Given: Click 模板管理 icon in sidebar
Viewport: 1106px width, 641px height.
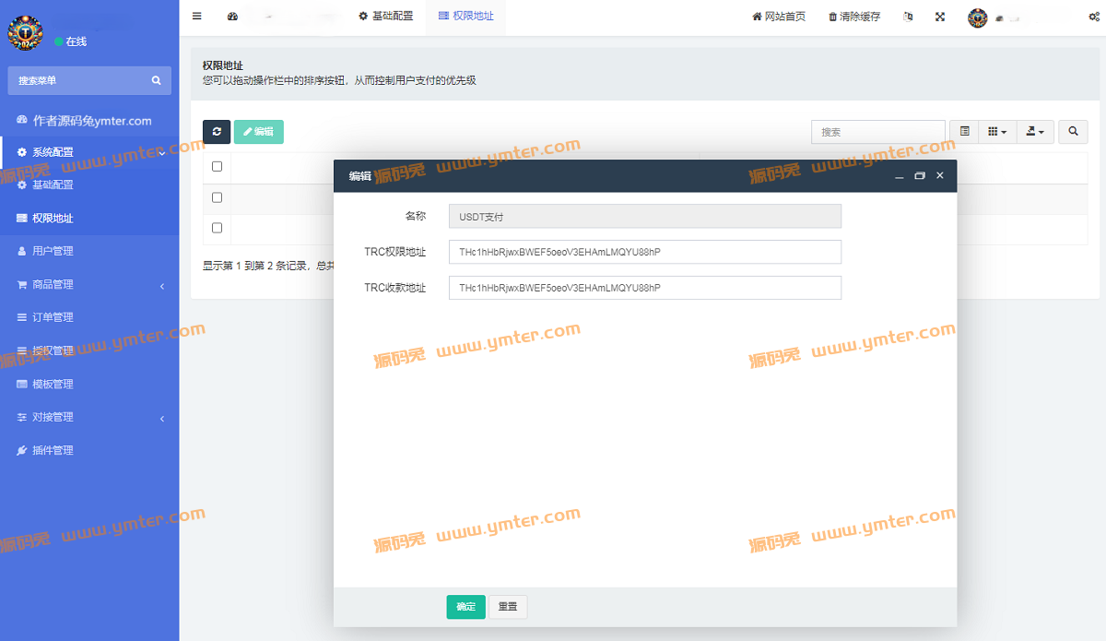Looking at the screenshot, I should click(x=22, y=384).
